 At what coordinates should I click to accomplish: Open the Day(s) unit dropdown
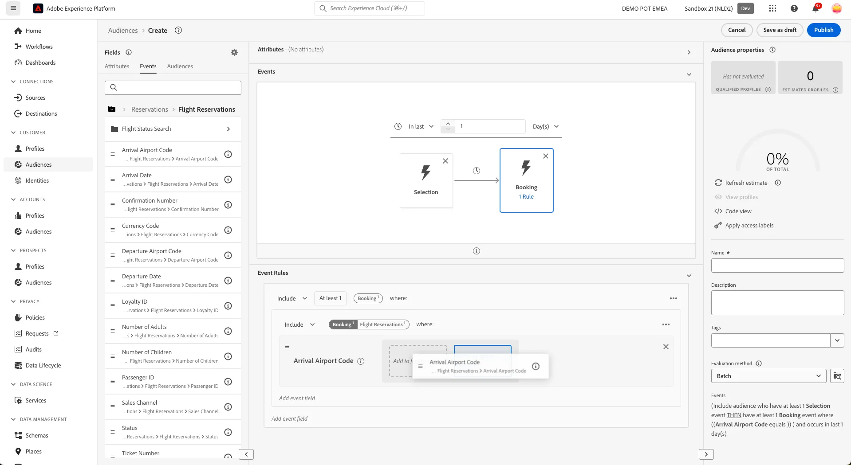click(x=545, y=126)
